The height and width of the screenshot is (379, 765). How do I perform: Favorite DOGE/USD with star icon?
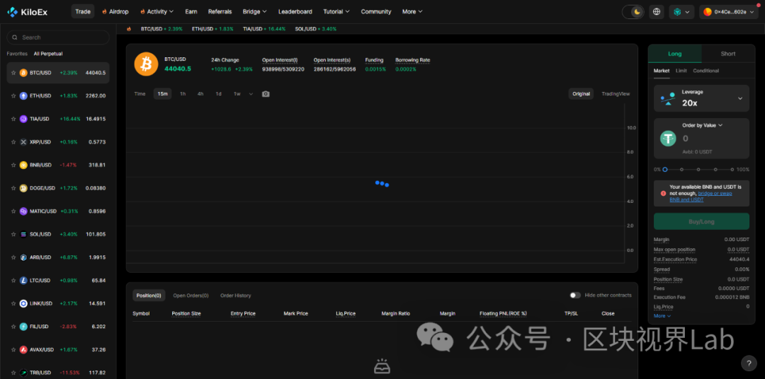(13, 188)
